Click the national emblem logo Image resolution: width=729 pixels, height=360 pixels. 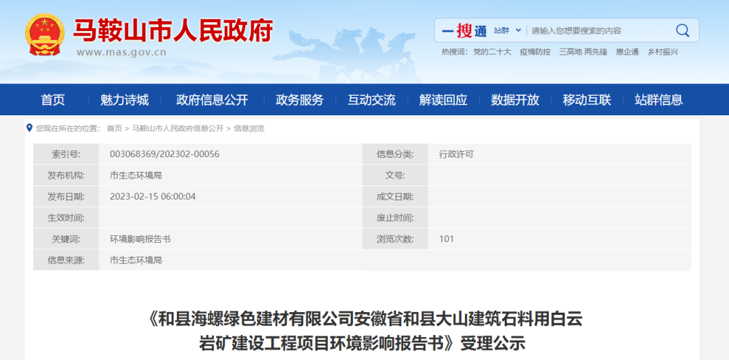point(45,35)
